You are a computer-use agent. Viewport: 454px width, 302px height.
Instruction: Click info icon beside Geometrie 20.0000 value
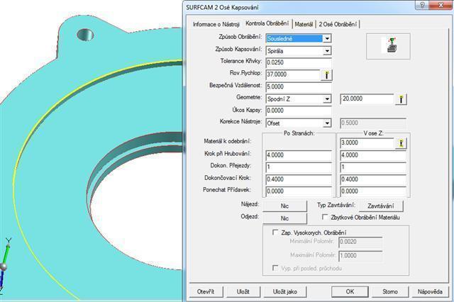401,99
